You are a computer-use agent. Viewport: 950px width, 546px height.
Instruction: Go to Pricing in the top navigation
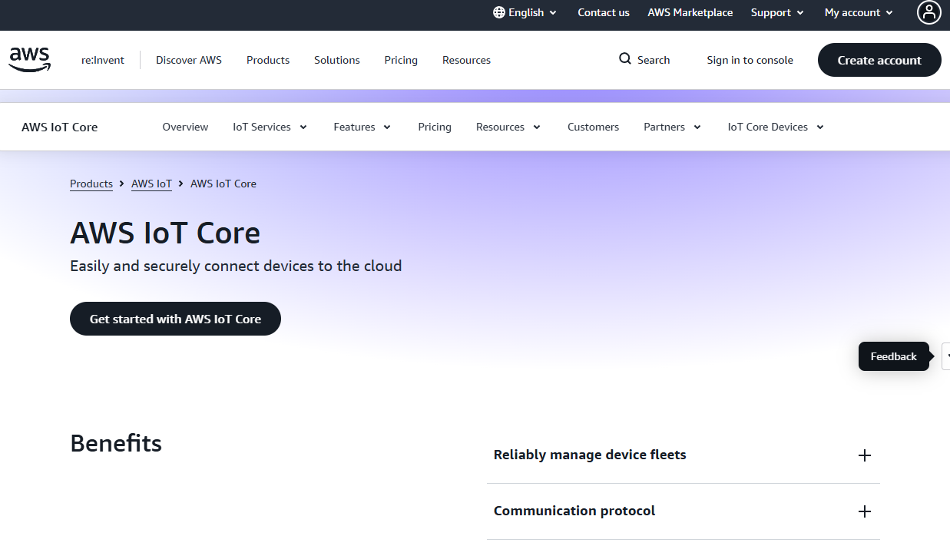(401, 60)
